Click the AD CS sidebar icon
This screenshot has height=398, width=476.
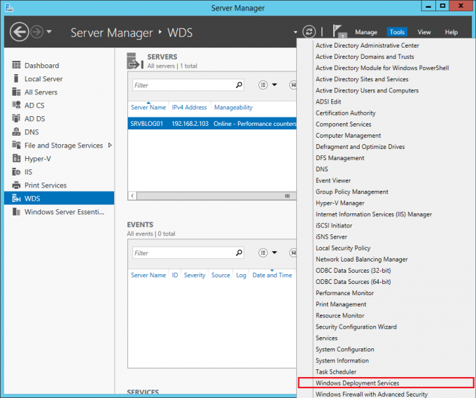[16, 105]
